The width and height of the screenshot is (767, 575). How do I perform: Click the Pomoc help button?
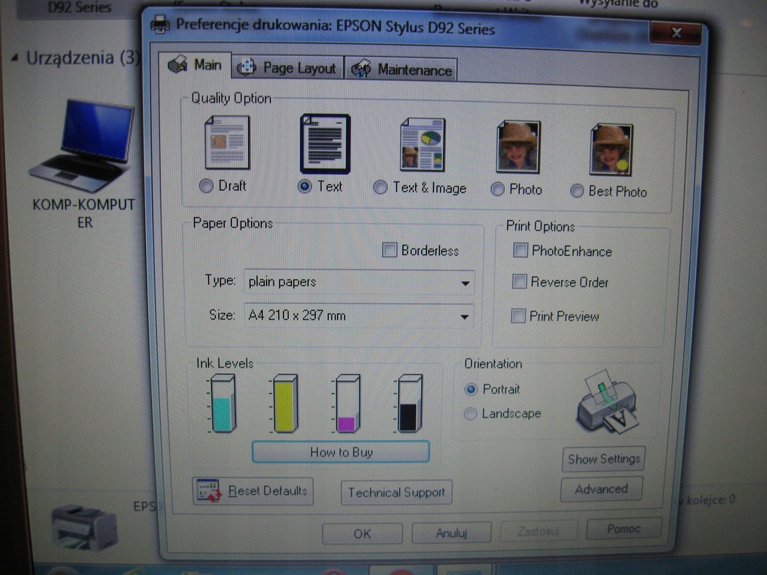click(x=624, y=529)
